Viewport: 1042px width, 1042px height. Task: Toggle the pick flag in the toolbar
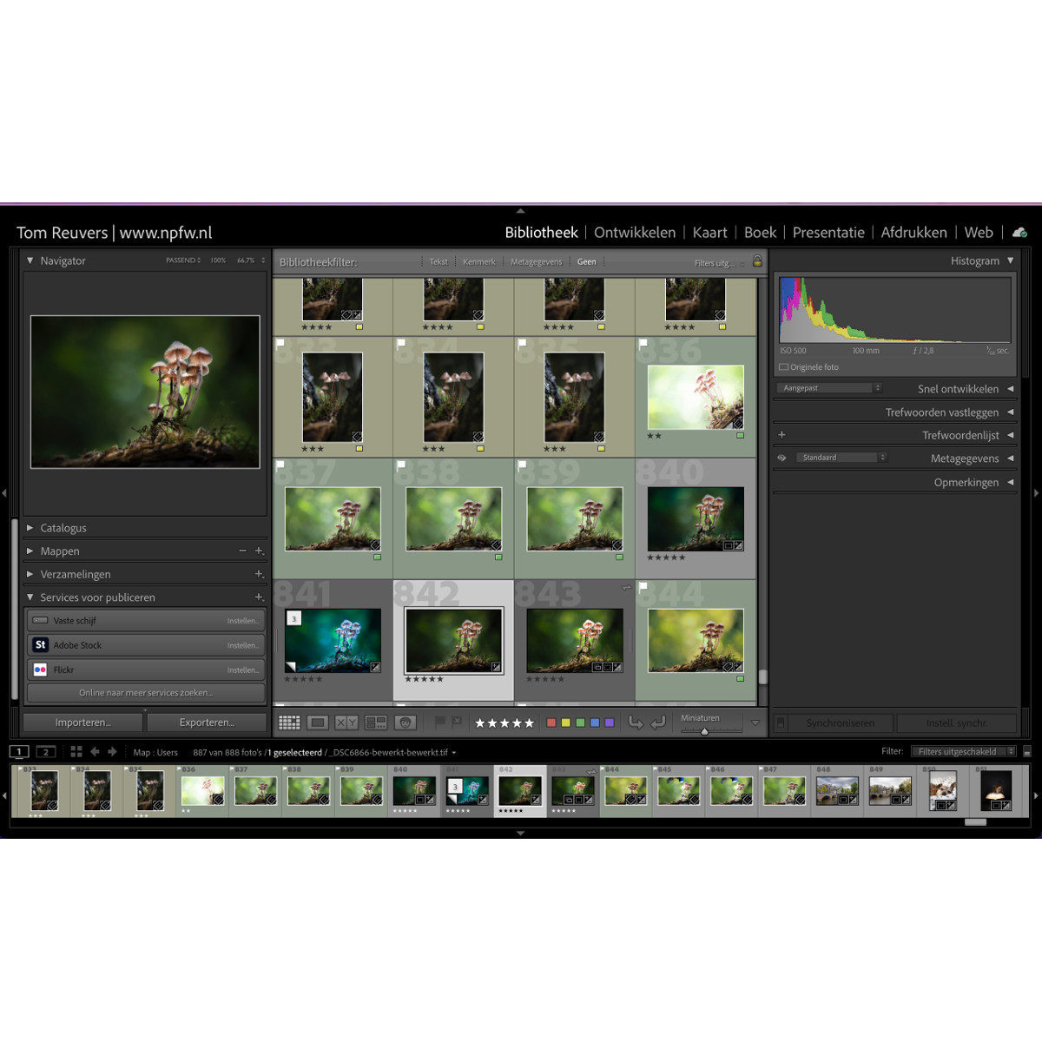point(439,722)
